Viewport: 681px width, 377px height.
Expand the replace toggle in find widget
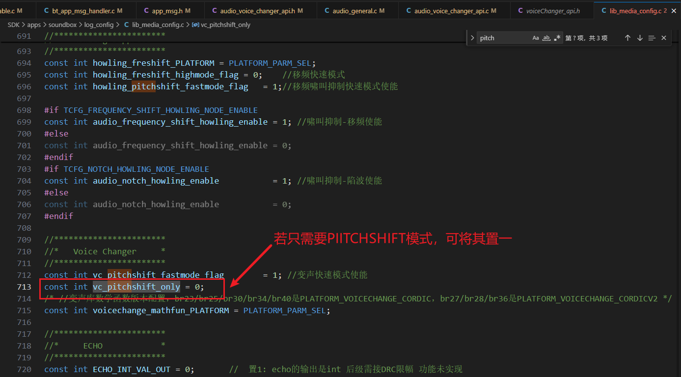472,38
